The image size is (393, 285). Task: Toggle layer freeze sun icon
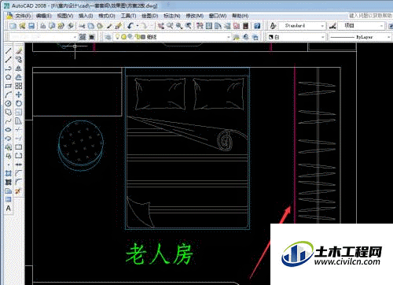pos(123,37)
